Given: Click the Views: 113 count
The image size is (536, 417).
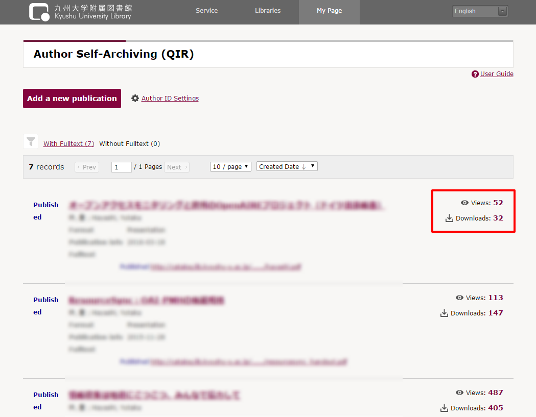Looking at the screenshot, I should coord(495,298).
